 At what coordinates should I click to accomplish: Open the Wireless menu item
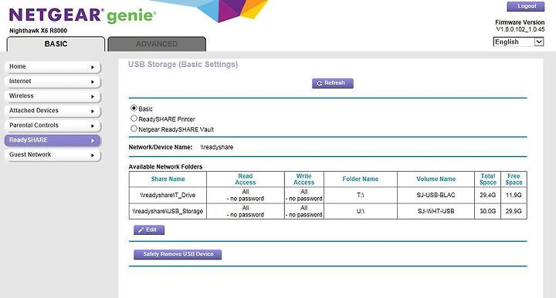(x=53, y=96)
